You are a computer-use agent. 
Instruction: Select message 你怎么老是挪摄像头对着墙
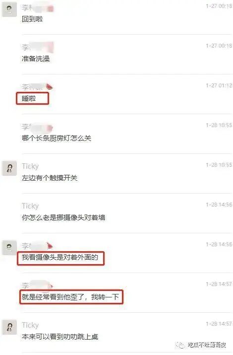point(63,217)
